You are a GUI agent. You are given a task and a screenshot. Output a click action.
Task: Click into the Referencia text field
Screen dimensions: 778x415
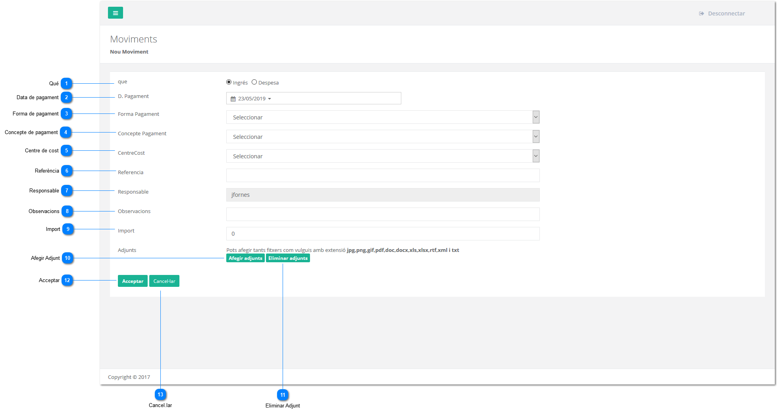click(382, 175)
